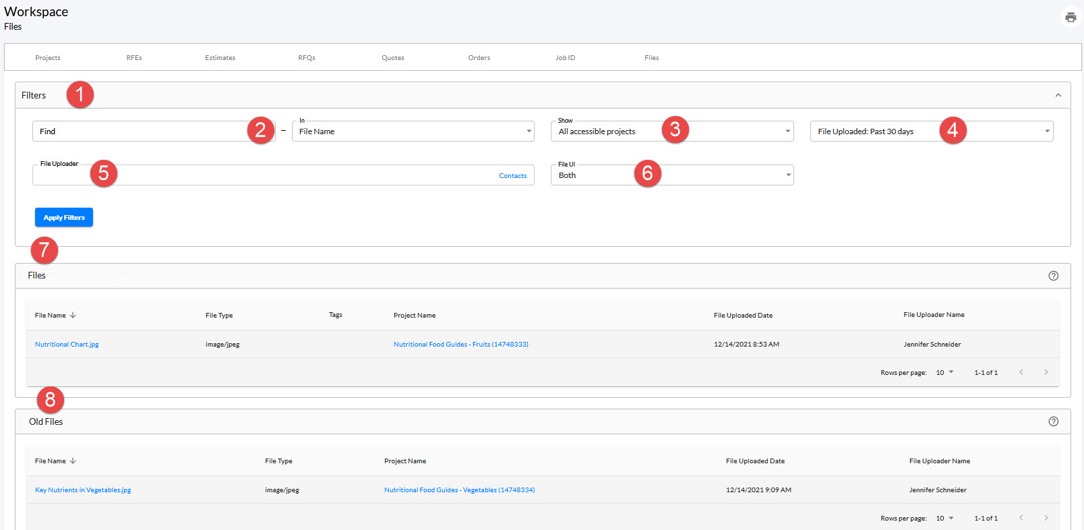Image resolution: width=1084 pixels, height=530 pixels.
Task: Click the Apply Filters button
Action: [x=64, y=217]
